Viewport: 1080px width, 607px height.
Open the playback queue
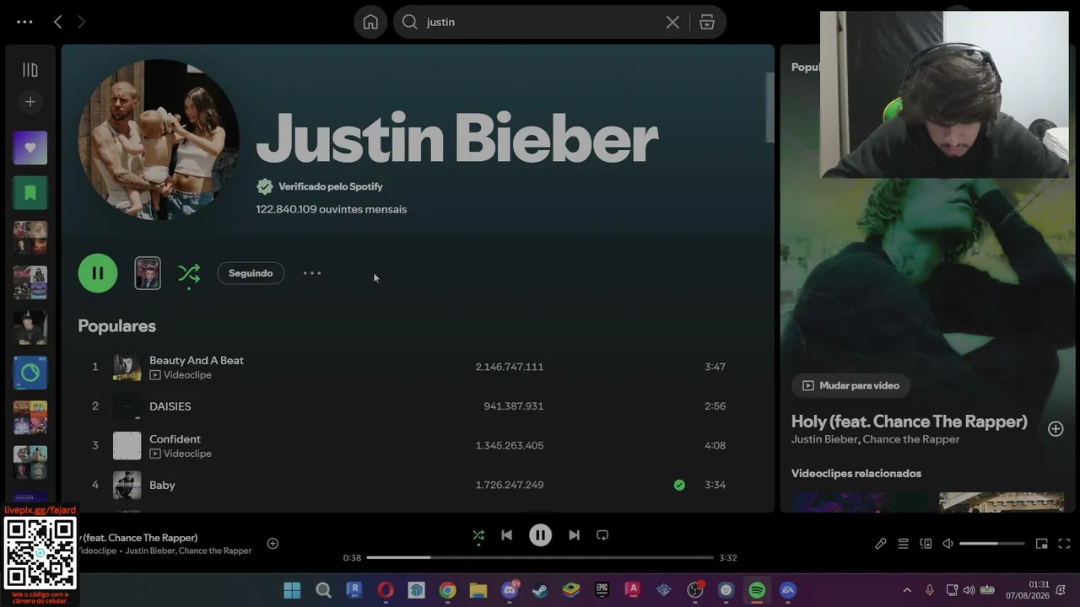(903, 544)
